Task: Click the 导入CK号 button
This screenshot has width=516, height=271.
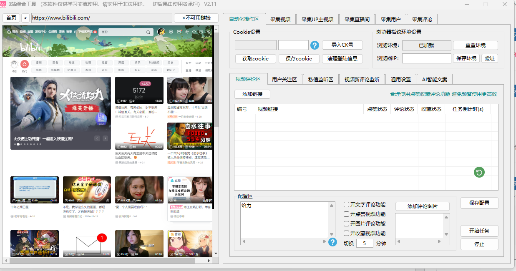Action: pos(342,45)
